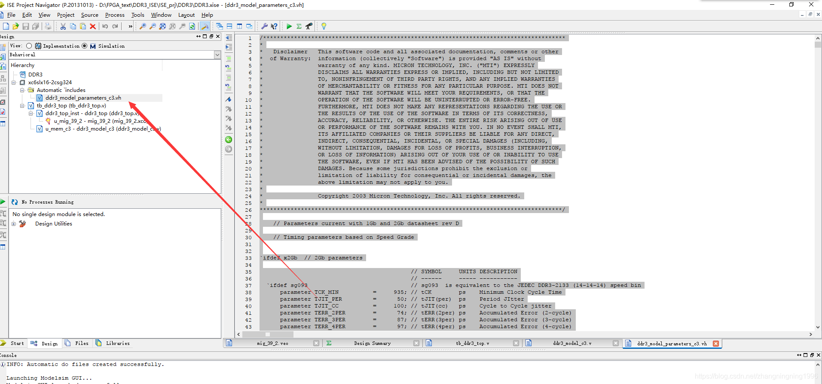Run process with green play arrow

[x=289, y=26]
